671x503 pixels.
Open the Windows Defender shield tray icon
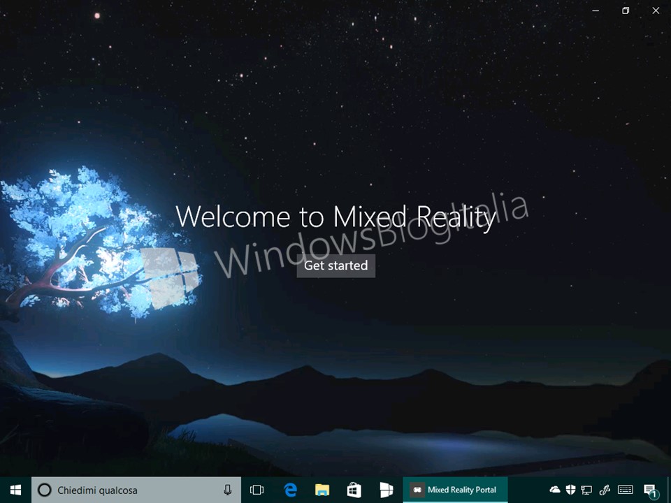(x=570, y=489)
